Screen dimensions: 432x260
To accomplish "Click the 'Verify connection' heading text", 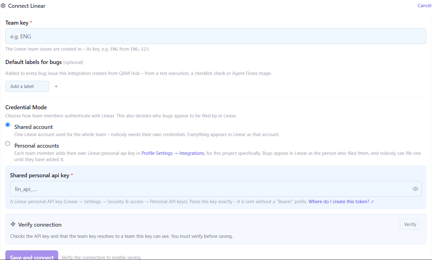I will tap(40, 225).
